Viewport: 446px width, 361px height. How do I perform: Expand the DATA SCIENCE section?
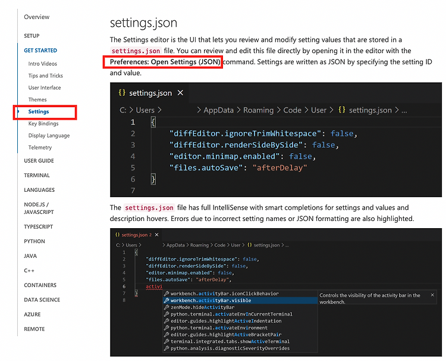tap(42, 300)
